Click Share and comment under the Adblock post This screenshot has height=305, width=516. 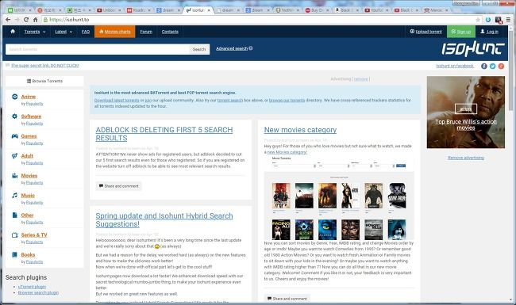(119, 186)
